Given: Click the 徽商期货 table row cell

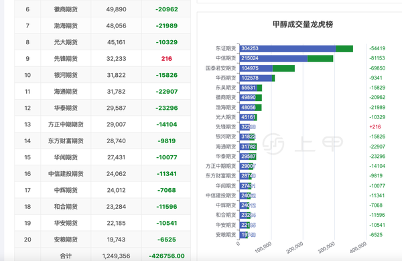Looking at the screenshot, I should (66, 9).
